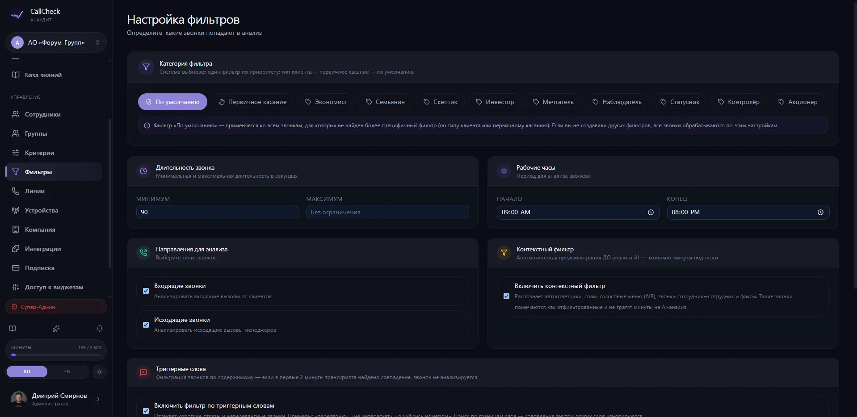The height and width of the screenshot is (417, 857).
Task: Uncheck Входящие звонки checkbox
Action: click(x=146, y=291)
